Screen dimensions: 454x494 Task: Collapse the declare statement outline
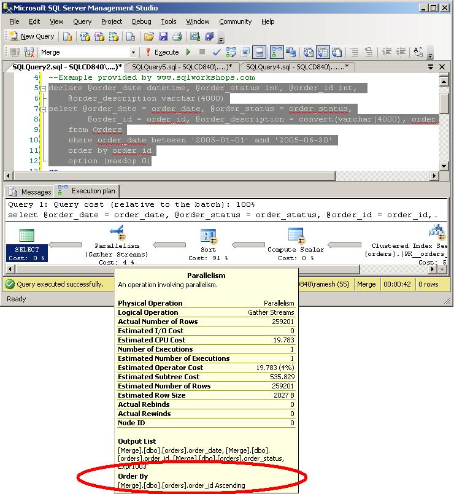tap(44, 88)
